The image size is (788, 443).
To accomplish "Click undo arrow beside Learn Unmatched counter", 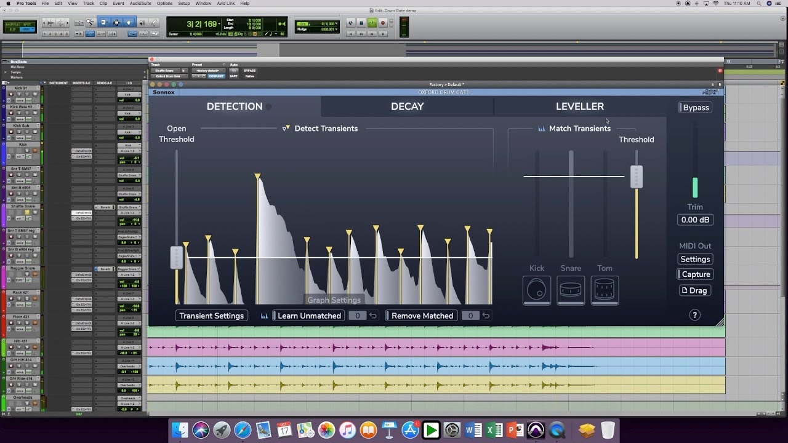I will [x=373, y=316].
